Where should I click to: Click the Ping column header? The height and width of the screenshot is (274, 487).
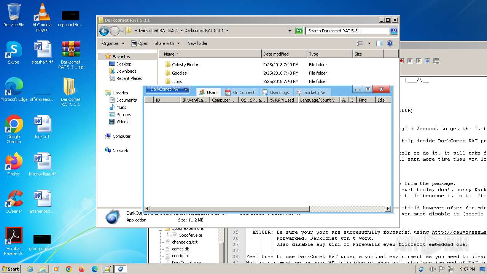[x=366, y=100]
